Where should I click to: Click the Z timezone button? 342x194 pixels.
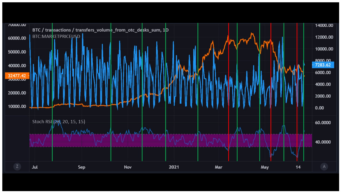point(17,167)
